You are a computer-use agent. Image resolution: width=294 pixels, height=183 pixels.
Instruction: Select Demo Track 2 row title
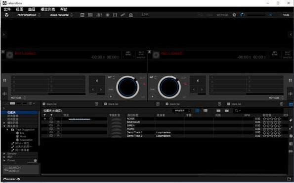[x=134, y=136]
